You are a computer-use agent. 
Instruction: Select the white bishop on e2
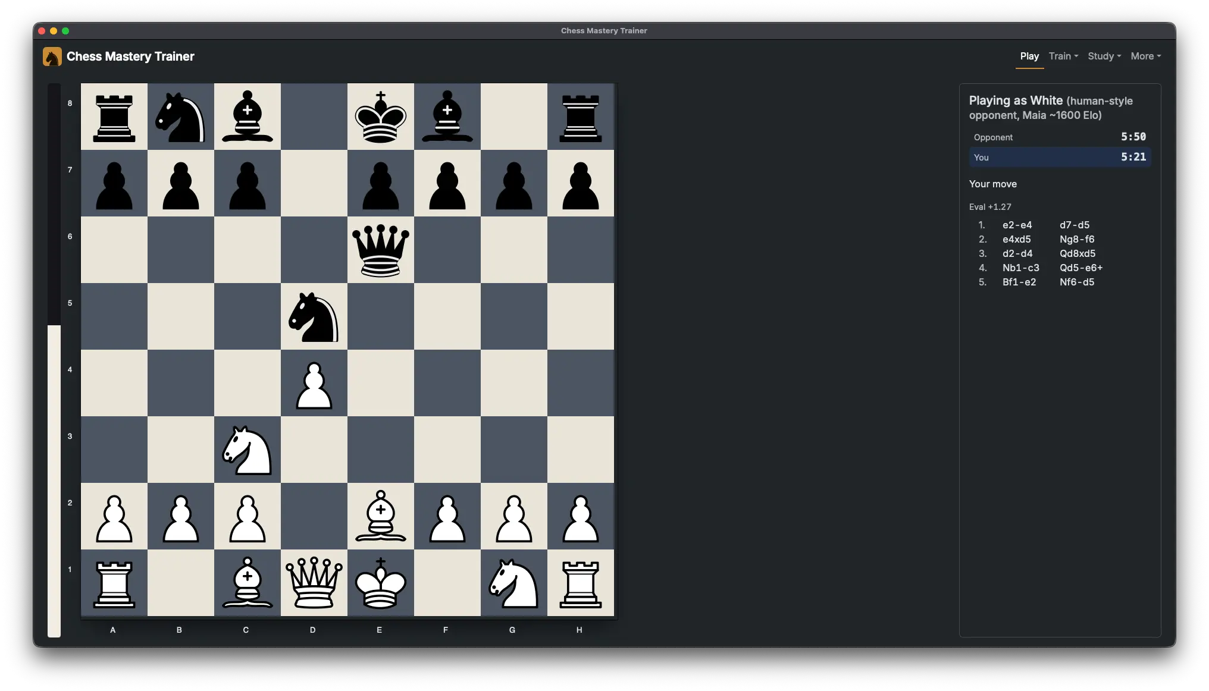pyautogui.click(x=381, y=516)
